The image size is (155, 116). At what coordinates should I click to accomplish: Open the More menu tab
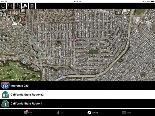point(127,113)
